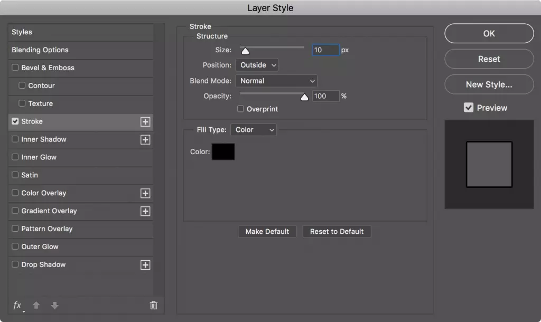Image resolution: width=541 pixels, height=322 pixels.
Task: Enable the Satin checkbox
Action: (x=15, y=175)
